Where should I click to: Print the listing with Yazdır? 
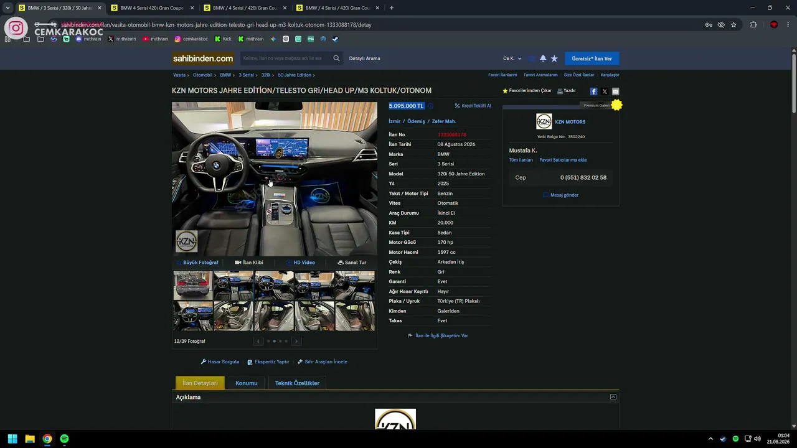click(567, 91)
